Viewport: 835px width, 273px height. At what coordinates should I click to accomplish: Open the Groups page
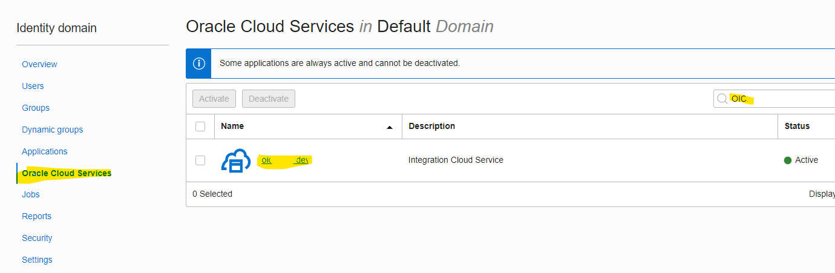(36, 108)
